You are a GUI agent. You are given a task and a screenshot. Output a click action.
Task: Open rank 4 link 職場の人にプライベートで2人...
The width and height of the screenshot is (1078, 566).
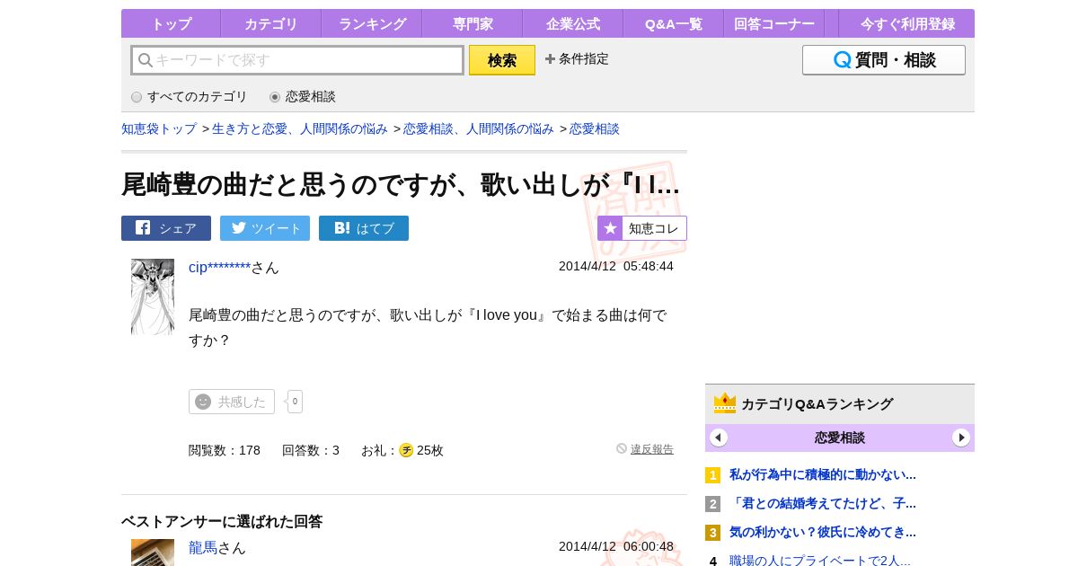[820, 561]
